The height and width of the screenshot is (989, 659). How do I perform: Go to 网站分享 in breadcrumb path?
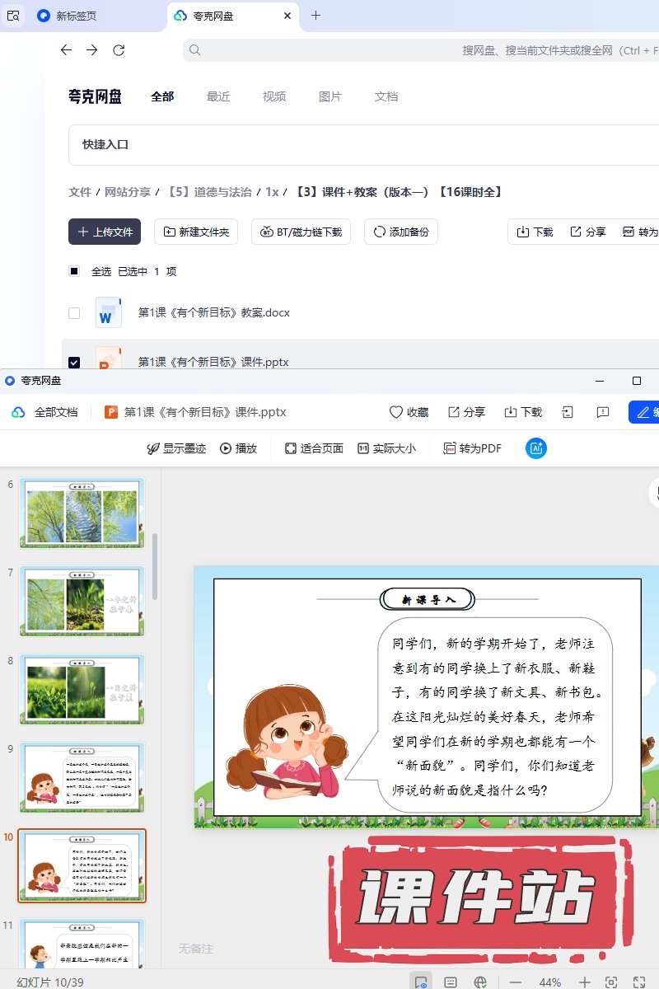[127, 192]
